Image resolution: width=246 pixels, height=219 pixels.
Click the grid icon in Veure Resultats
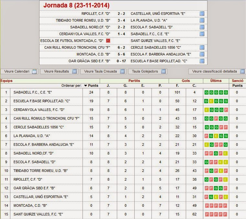coord(74,71)
